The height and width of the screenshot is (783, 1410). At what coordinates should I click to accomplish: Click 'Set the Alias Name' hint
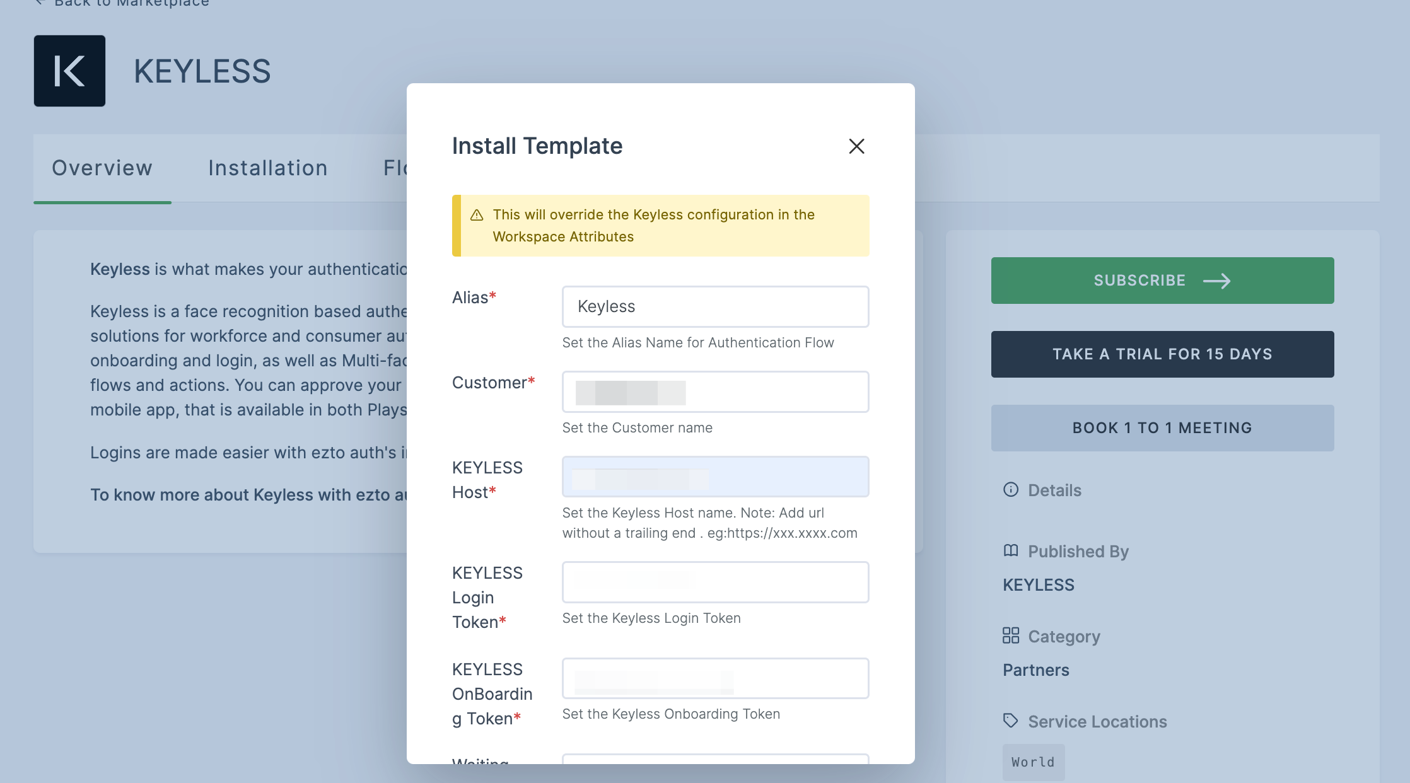(698, 343)
